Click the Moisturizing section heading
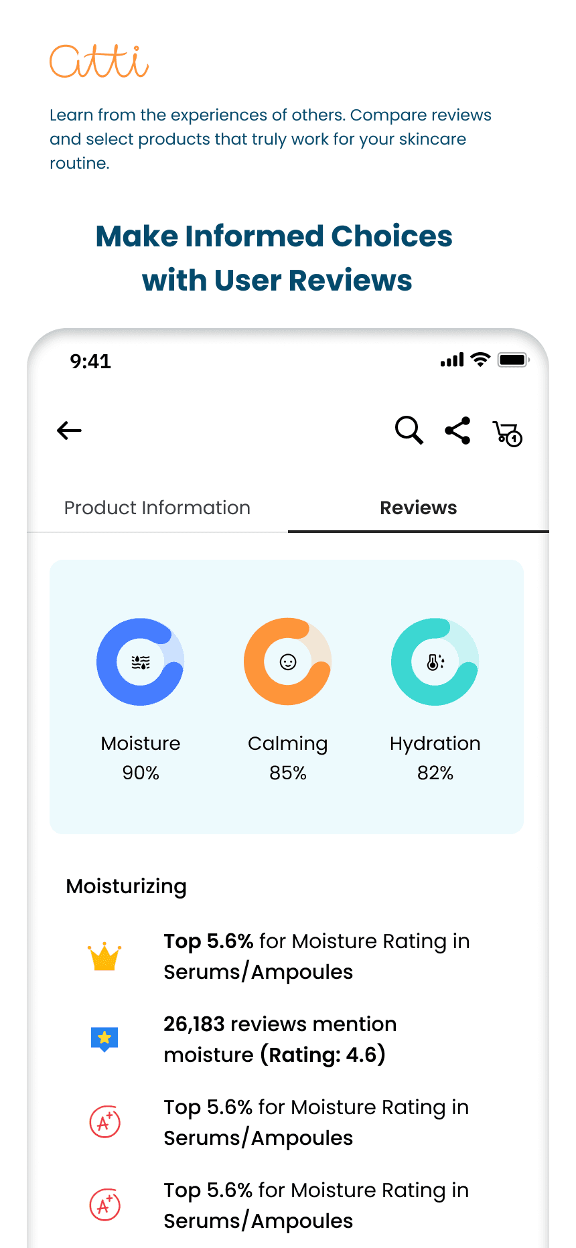 click(127, 886)
